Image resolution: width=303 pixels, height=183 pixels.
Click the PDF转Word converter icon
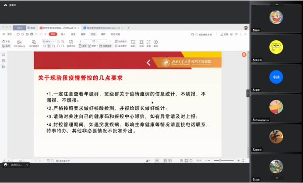coord(19,43)
